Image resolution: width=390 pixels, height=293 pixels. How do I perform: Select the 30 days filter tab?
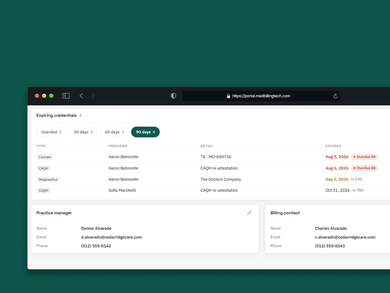point(83,132)
